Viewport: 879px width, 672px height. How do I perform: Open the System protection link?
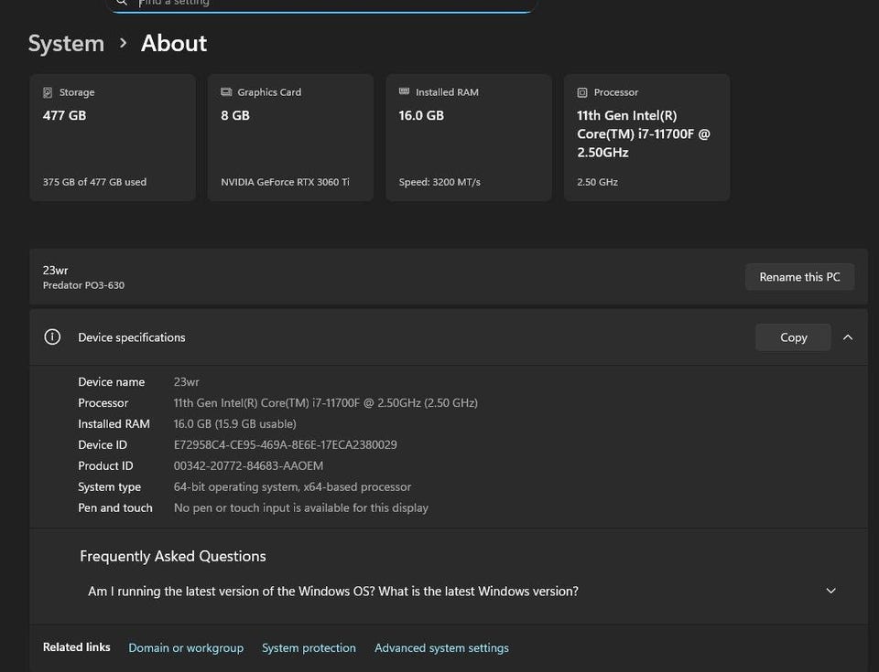(309, 648)
